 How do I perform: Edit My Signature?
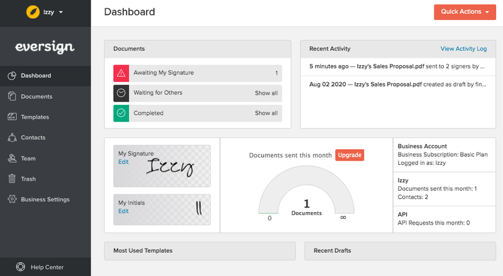[123, 162]
